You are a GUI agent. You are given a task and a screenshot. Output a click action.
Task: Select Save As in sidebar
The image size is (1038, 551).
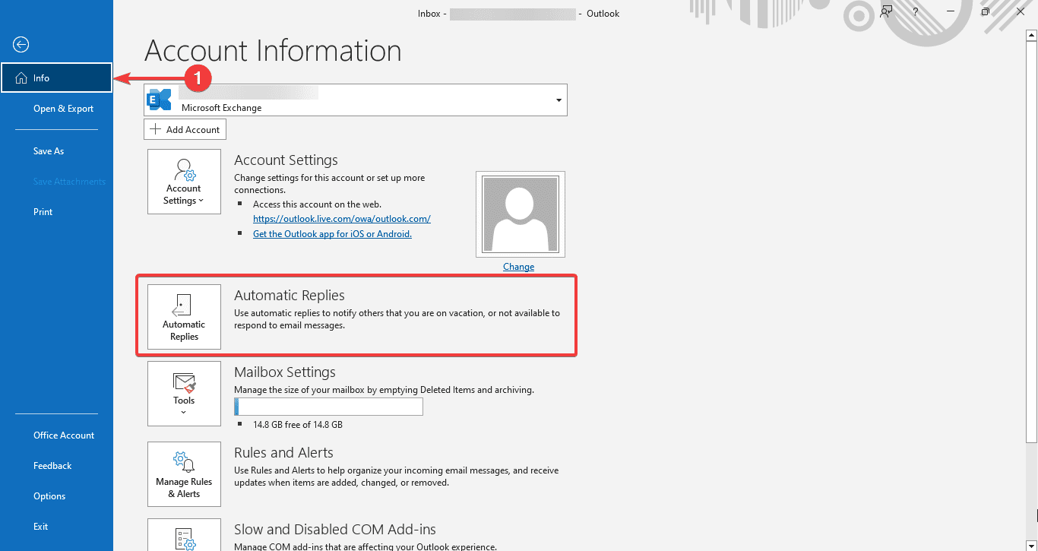[49, 151]
